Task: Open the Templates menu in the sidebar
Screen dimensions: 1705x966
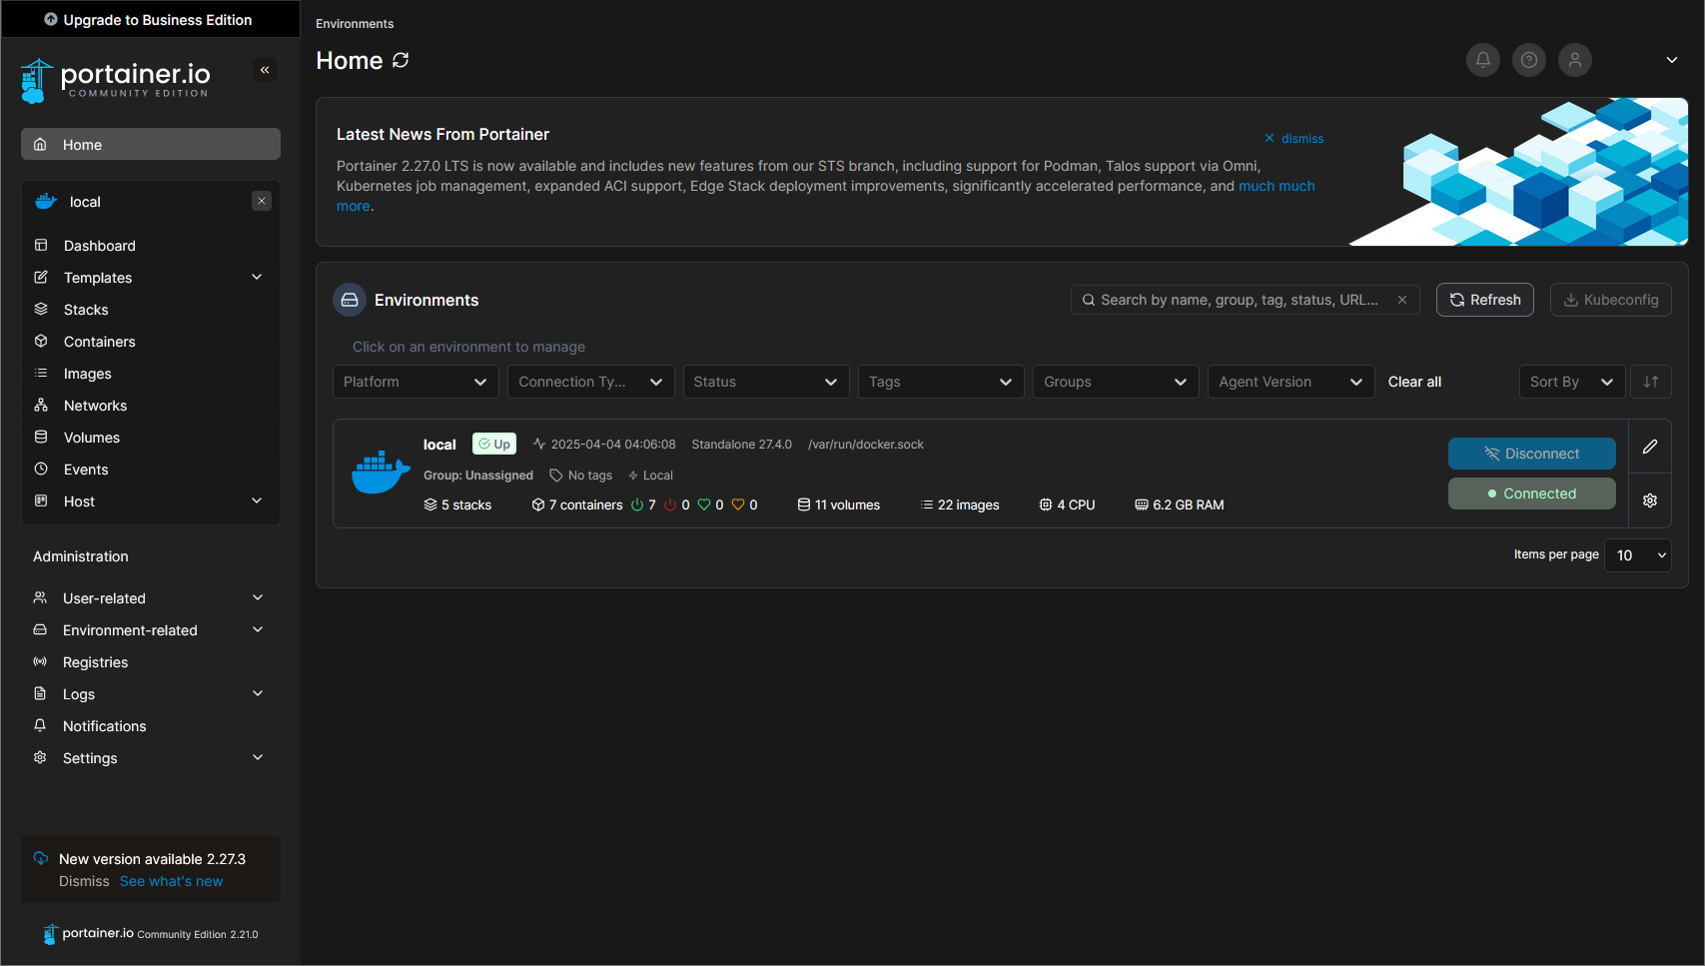Action: (x=97, y=277)
